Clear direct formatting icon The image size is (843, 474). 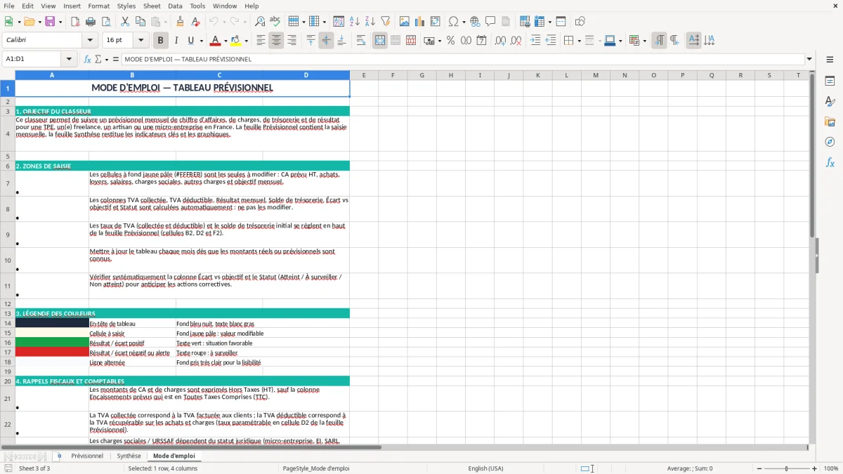coord(195,22)
